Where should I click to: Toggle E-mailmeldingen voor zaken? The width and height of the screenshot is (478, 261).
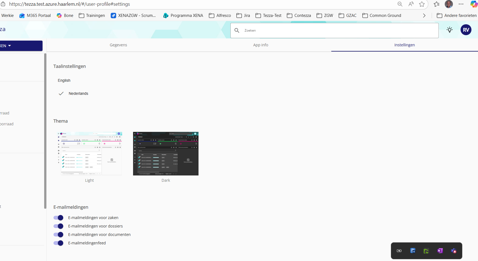coord(58,218)
